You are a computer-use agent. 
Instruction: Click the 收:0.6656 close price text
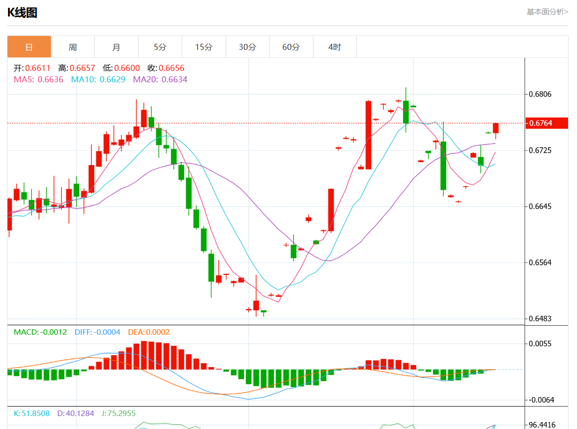tap(166, 68)
